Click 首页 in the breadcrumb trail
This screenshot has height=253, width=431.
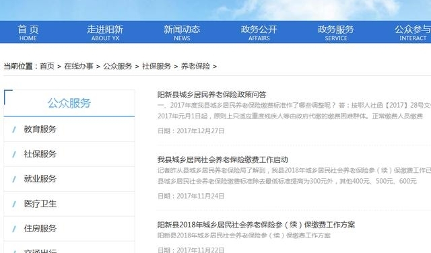(47, 66)
